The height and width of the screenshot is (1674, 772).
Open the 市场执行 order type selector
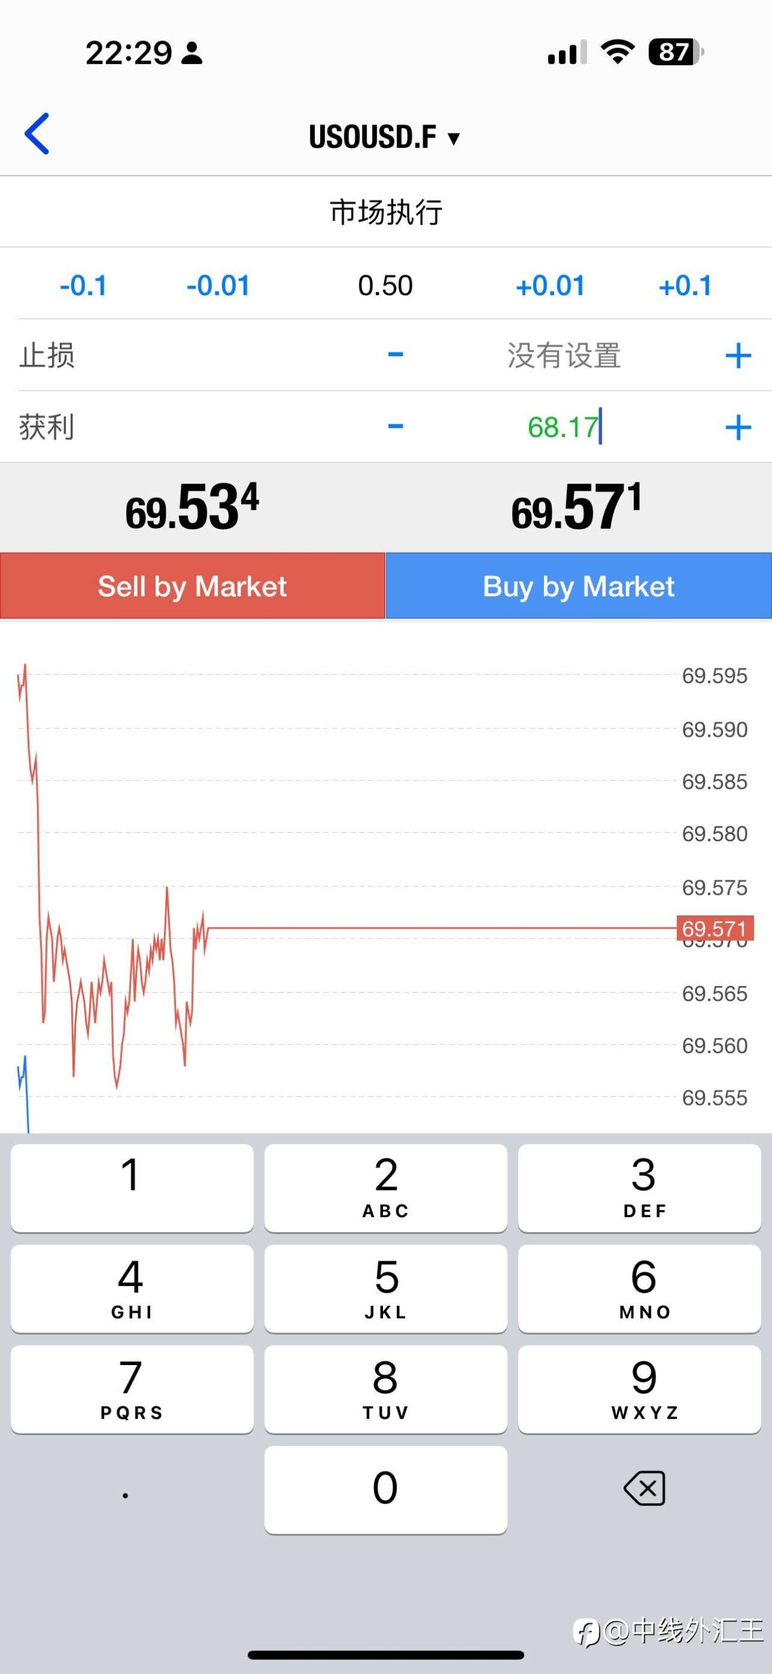pos(385,212)
